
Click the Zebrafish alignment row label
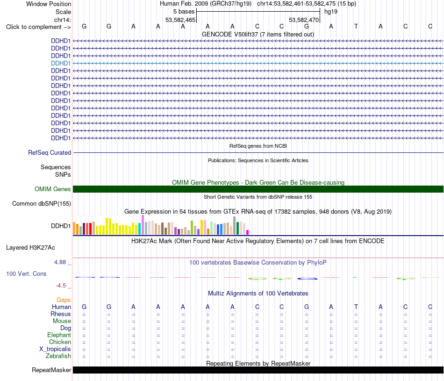click(58, 356)
